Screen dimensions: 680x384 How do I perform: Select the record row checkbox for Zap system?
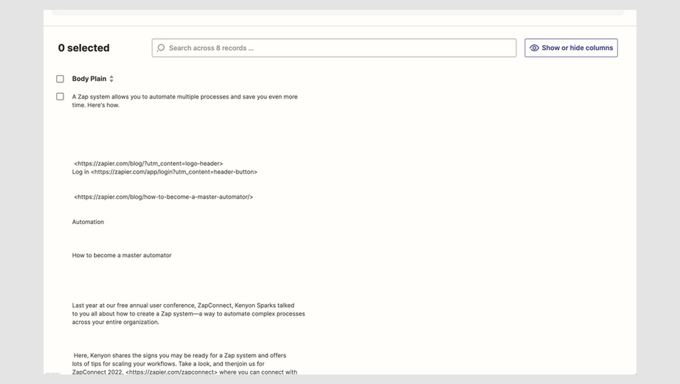click(x=60, y=97)
